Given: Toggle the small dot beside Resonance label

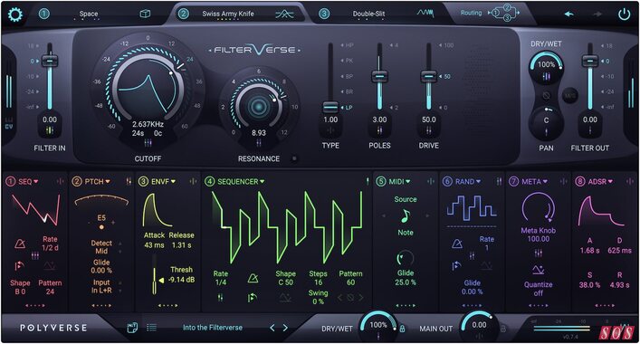Looking at the screenshot, I should point(294,158).
